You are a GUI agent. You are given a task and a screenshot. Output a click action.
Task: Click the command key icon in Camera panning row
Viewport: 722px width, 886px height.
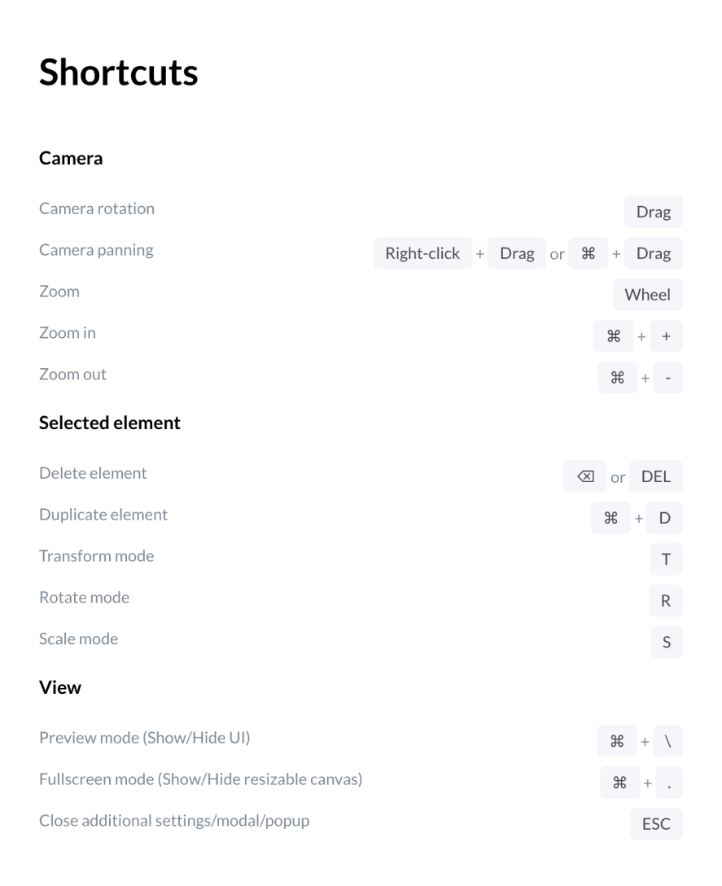tap(589, 253)
